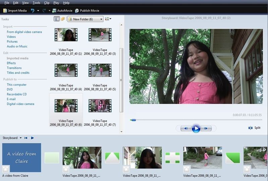The image size is (268, 181).
Task: Select the driveway storyboard clip
Action: tap(203, 158)
